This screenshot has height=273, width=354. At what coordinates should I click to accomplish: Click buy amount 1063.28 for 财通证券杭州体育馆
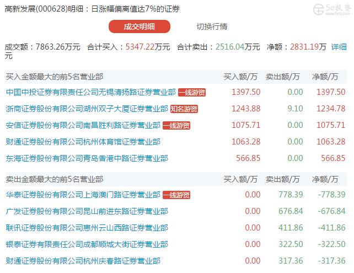click(246, 142)
